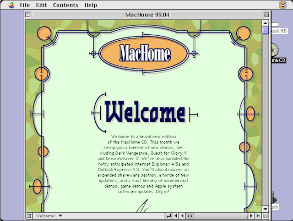
Task: Click the vertical scroll down arrow
Action: (265, 209)
